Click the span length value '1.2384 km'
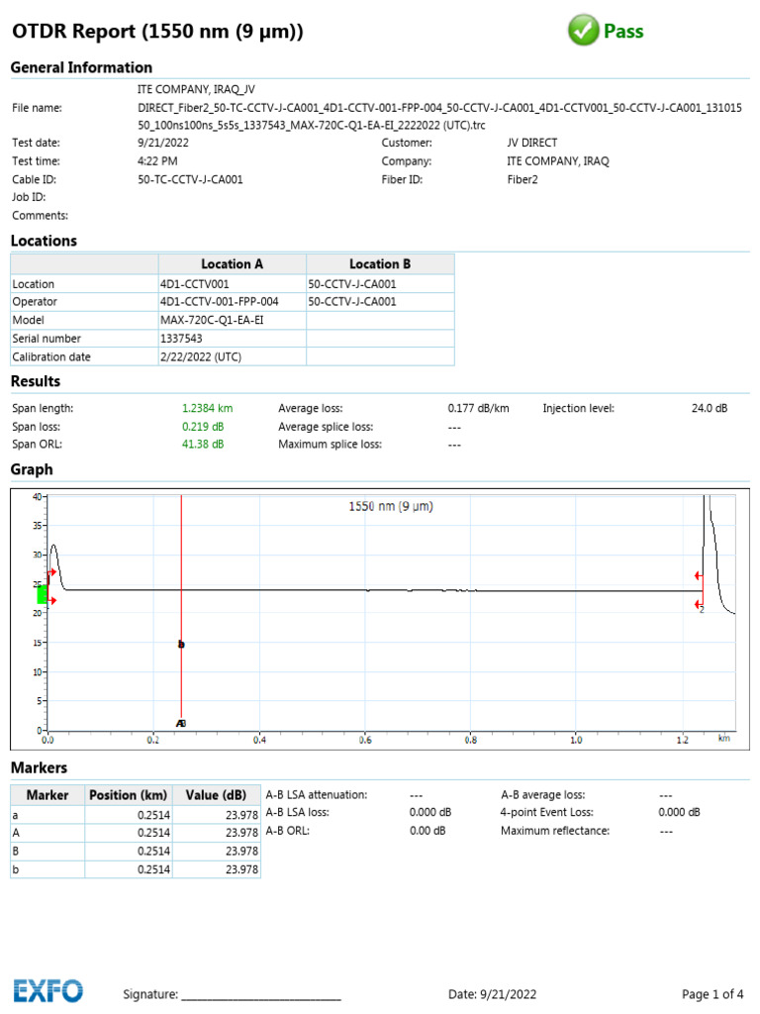Image resolution: width=760 pixels, height=1014 pixels. pyautogui.click(x=208, y=408)
